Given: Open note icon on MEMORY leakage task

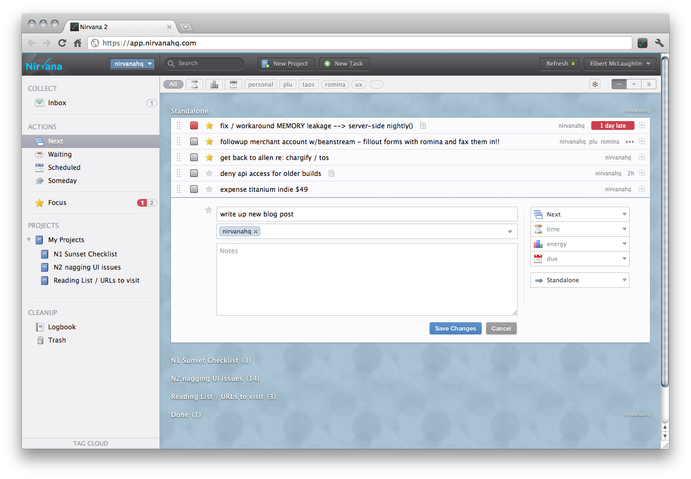Looking at the screenshot, I should pos(423,126).
